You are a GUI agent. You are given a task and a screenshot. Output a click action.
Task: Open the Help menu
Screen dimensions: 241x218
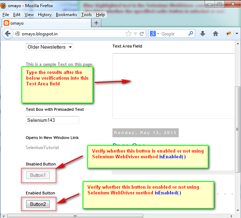pyautogui.click(x=100, y=15)
